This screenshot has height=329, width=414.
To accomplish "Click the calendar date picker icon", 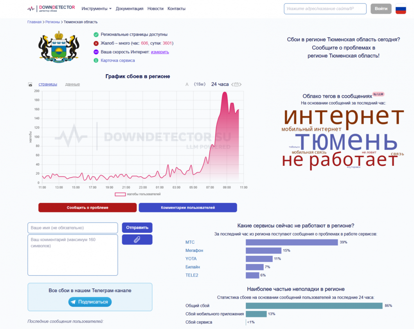I will pyautogui.click(x=238, y=84).
